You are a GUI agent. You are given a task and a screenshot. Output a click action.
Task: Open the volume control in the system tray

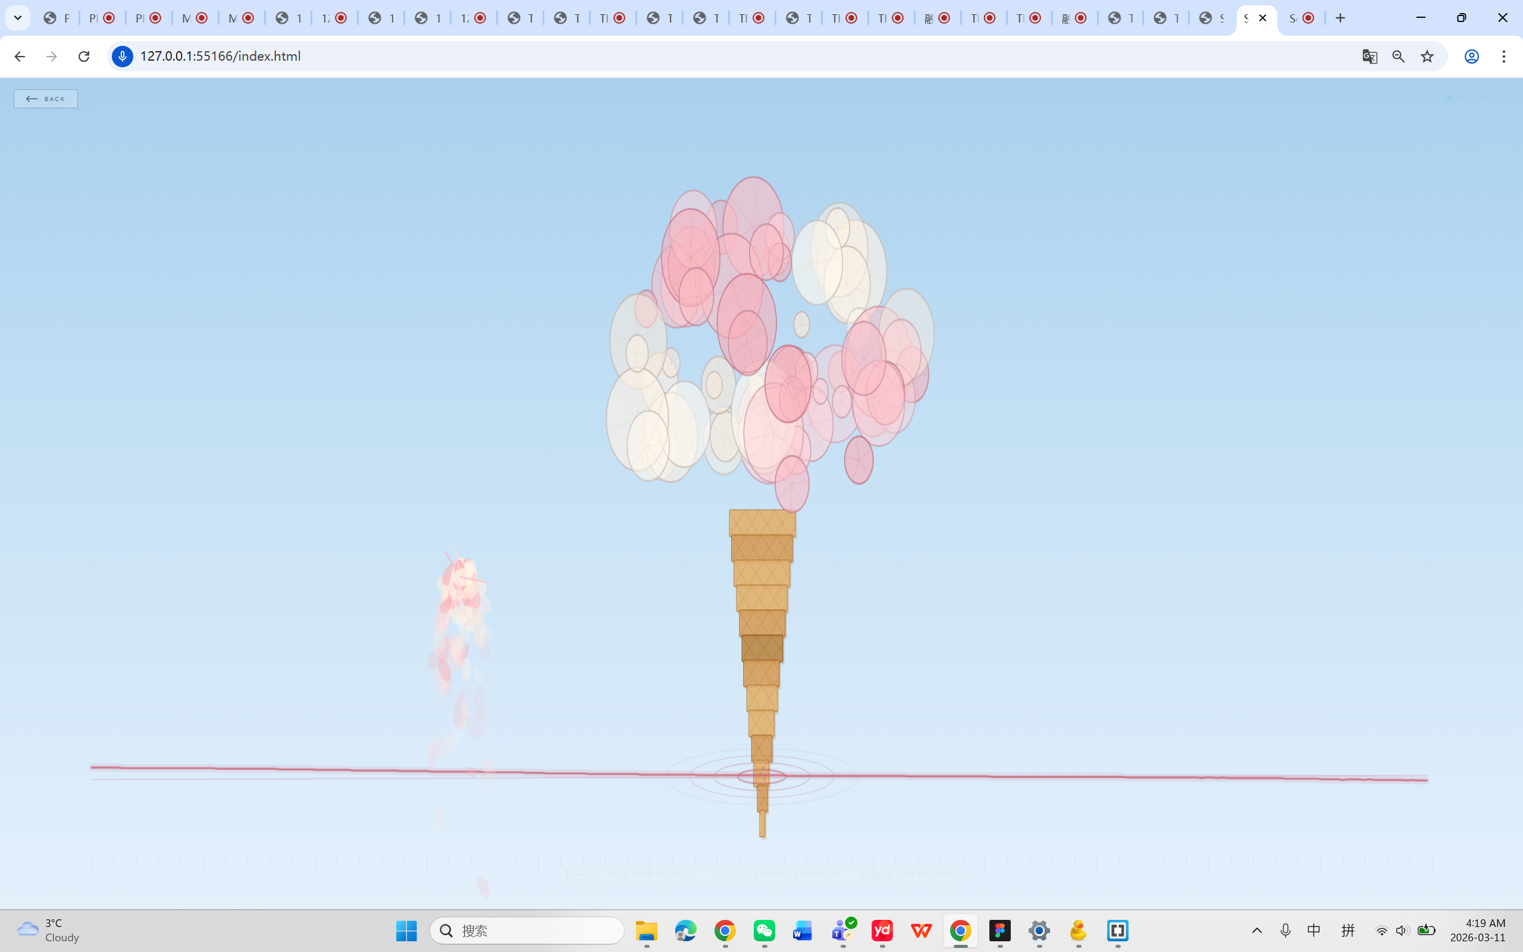point(1403,931)
